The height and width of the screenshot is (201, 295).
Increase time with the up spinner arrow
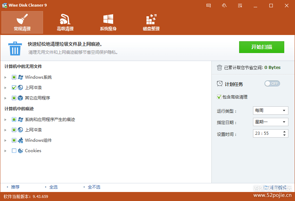click(x=284, y=132)
